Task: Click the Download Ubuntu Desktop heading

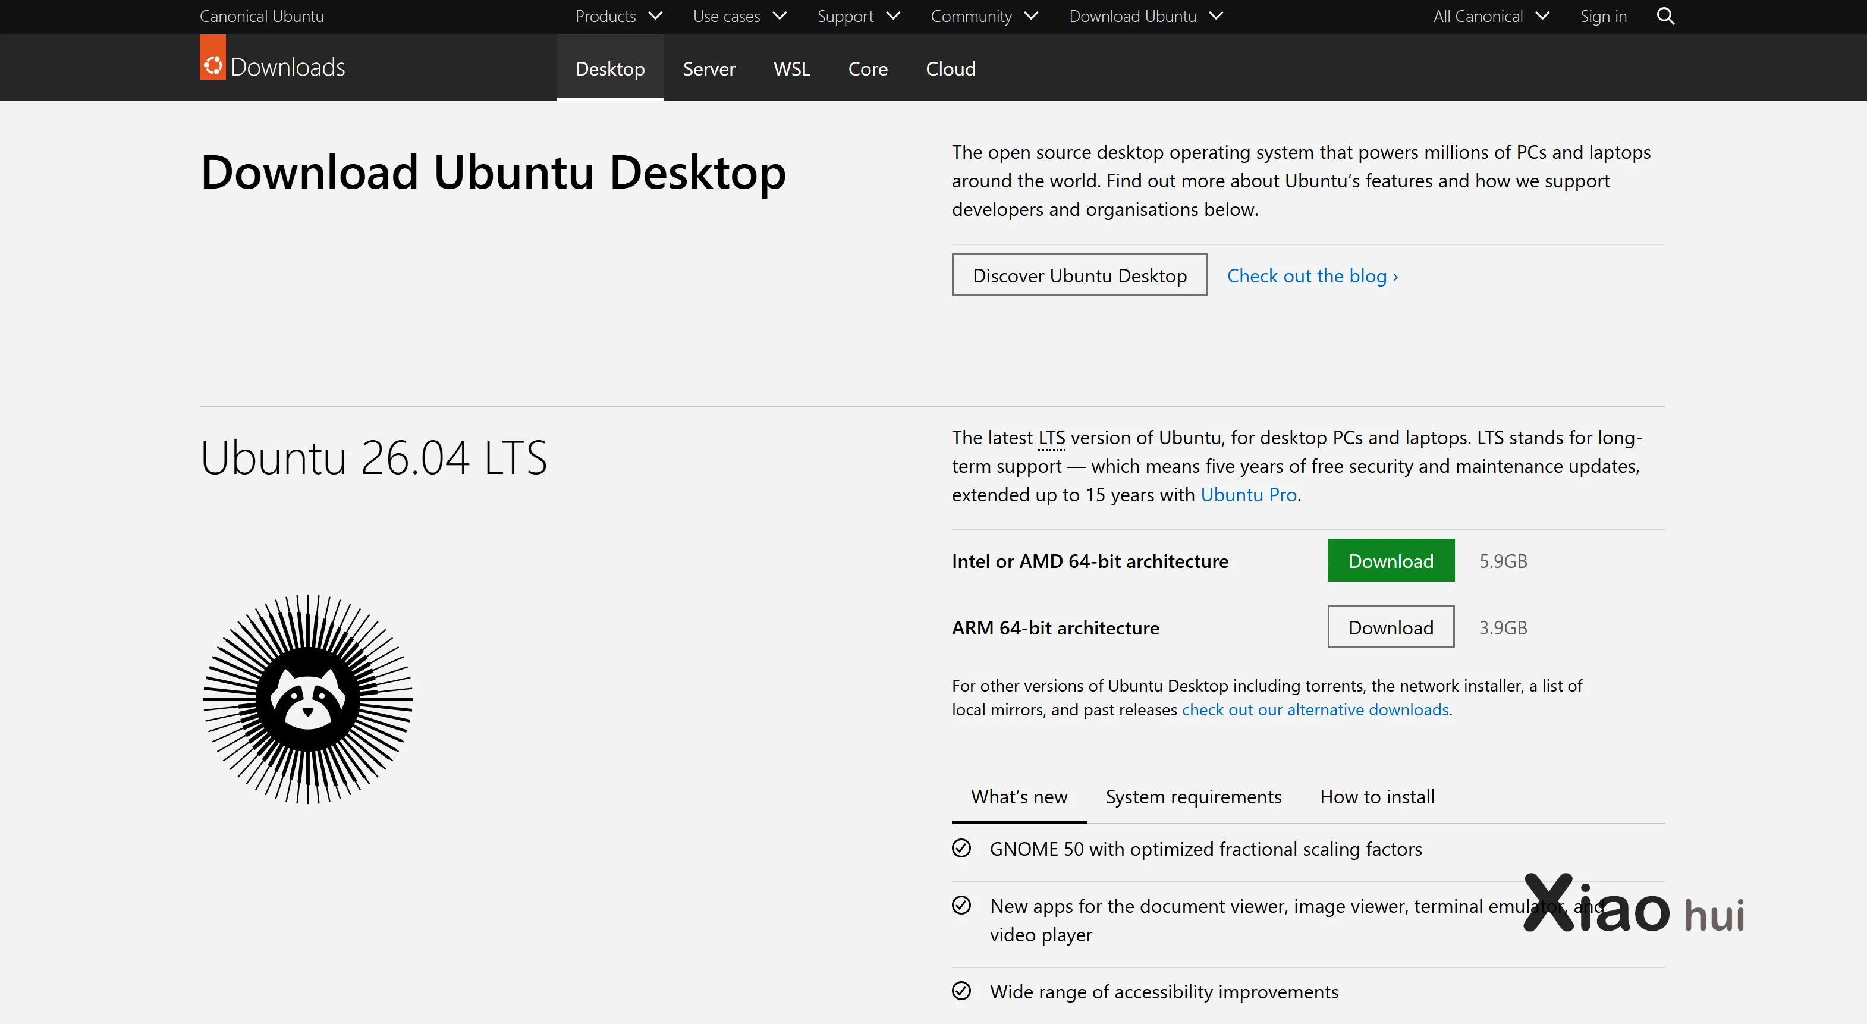Action: pos(493,172)
